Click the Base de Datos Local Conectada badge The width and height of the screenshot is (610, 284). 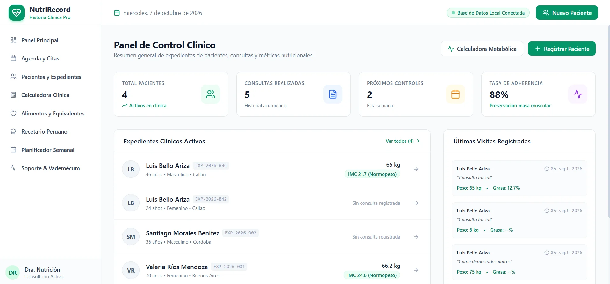coord(488,13)
